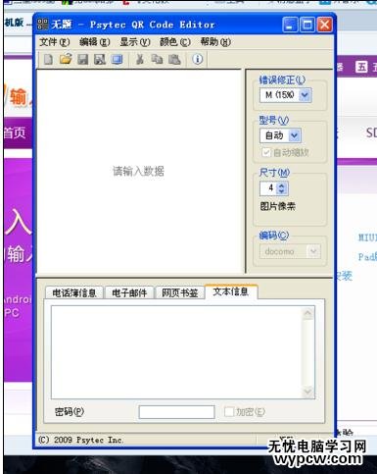377x474 pixels.
Task: Save using the floppy disk icon
Action: [83, 60]
